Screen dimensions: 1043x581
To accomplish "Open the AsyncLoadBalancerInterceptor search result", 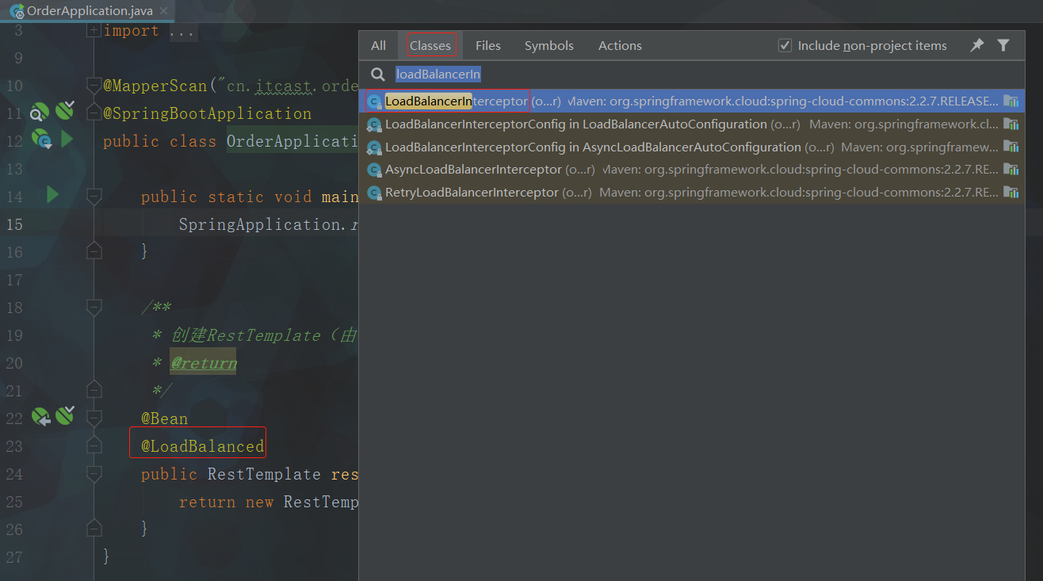I will (x=691, y=170).
